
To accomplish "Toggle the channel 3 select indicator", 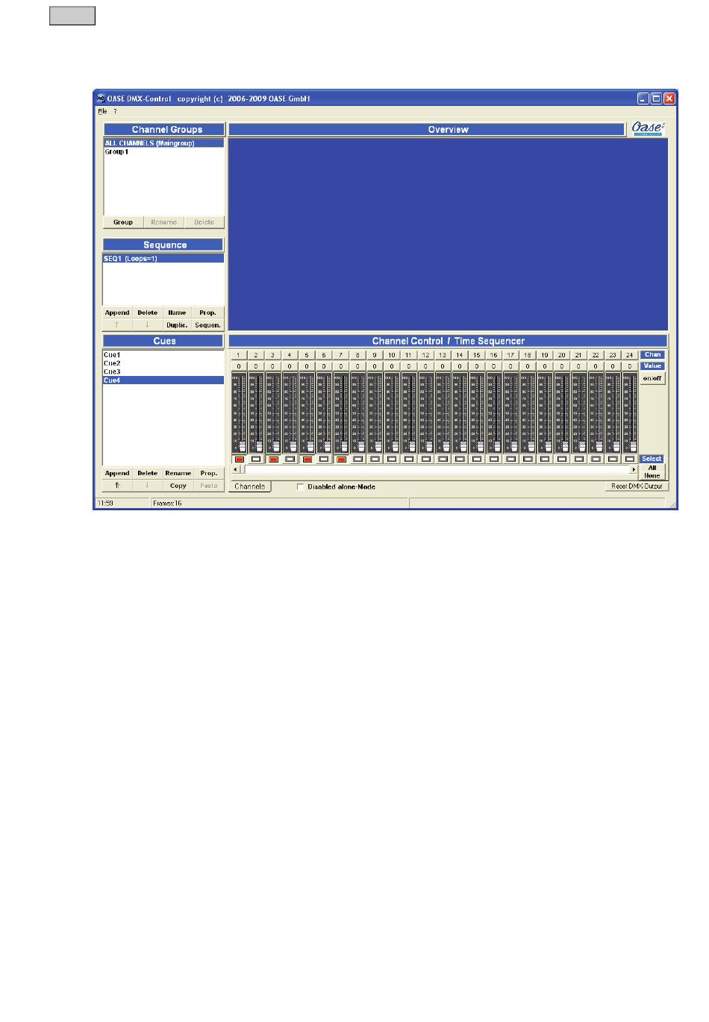I will [x=273, y=460].
